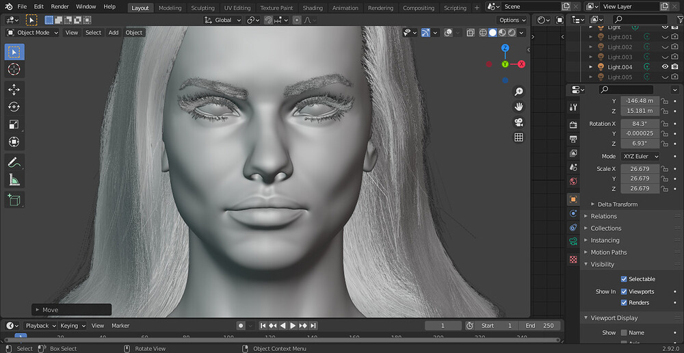Image resolution: width=684 pixels, height=353 pixels.
Task: Select the Annotate tool
Action: click(14, 162)
